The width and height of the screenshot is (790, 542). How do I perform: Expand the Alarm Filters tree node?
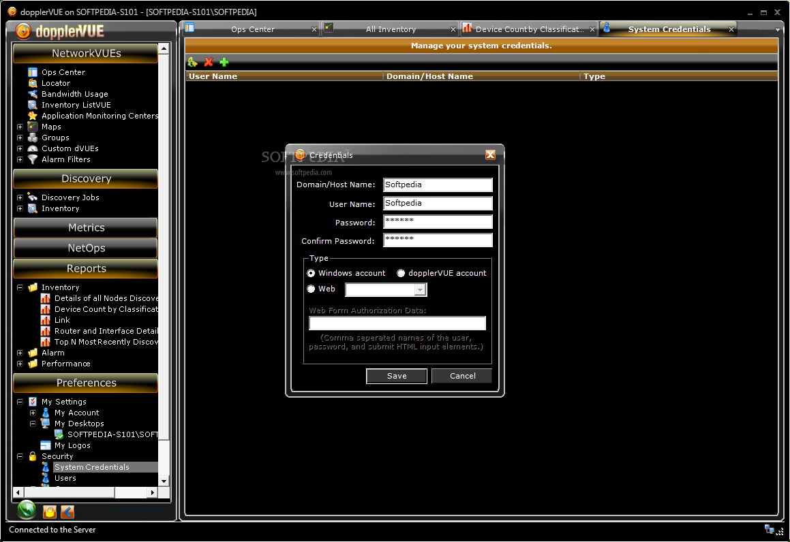point(20,159)
